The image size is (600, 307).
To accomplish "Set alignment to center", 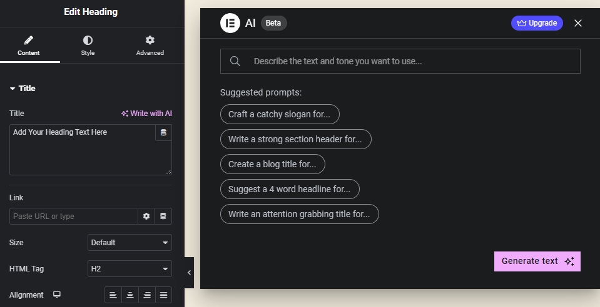I will [x=130, y=295].
